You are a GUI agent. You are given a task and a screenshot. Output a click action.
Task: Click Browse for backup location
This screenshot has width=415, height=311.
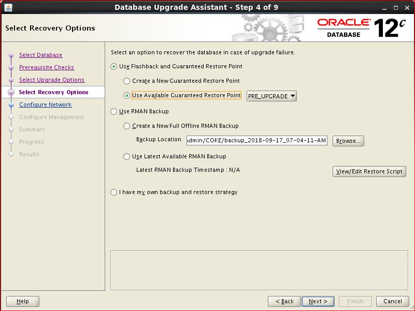pos(348,141)
